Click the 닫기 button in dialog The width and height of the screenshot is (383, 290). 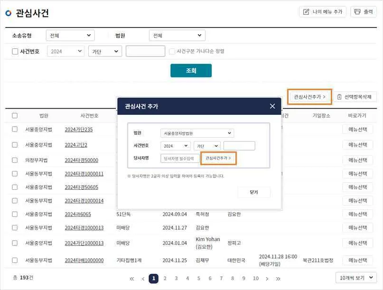click(x=254, y=192)
